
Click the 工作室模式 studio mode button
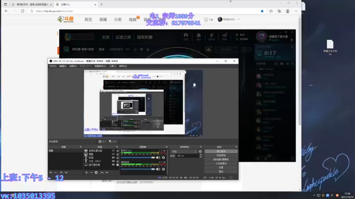(221, 164)
